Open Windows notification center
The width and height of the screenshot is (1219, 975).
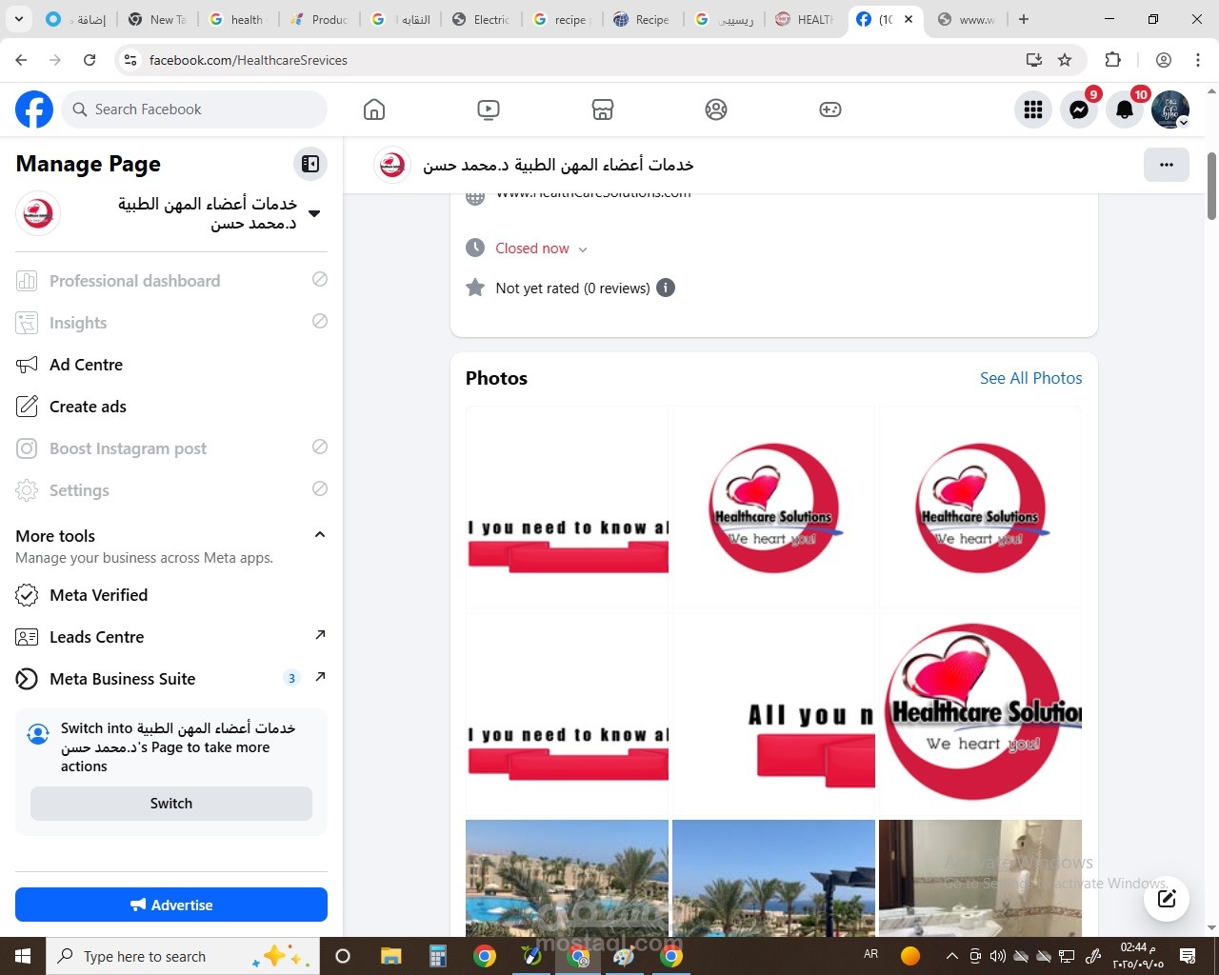[1188, 956]
